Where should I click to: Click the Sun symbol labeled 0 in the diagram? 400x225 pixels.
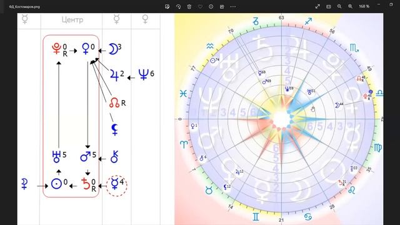[56, 184]
